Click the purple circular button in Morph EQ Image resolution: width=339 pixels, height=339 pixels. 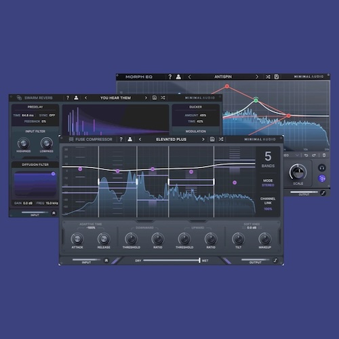point(322,178)
